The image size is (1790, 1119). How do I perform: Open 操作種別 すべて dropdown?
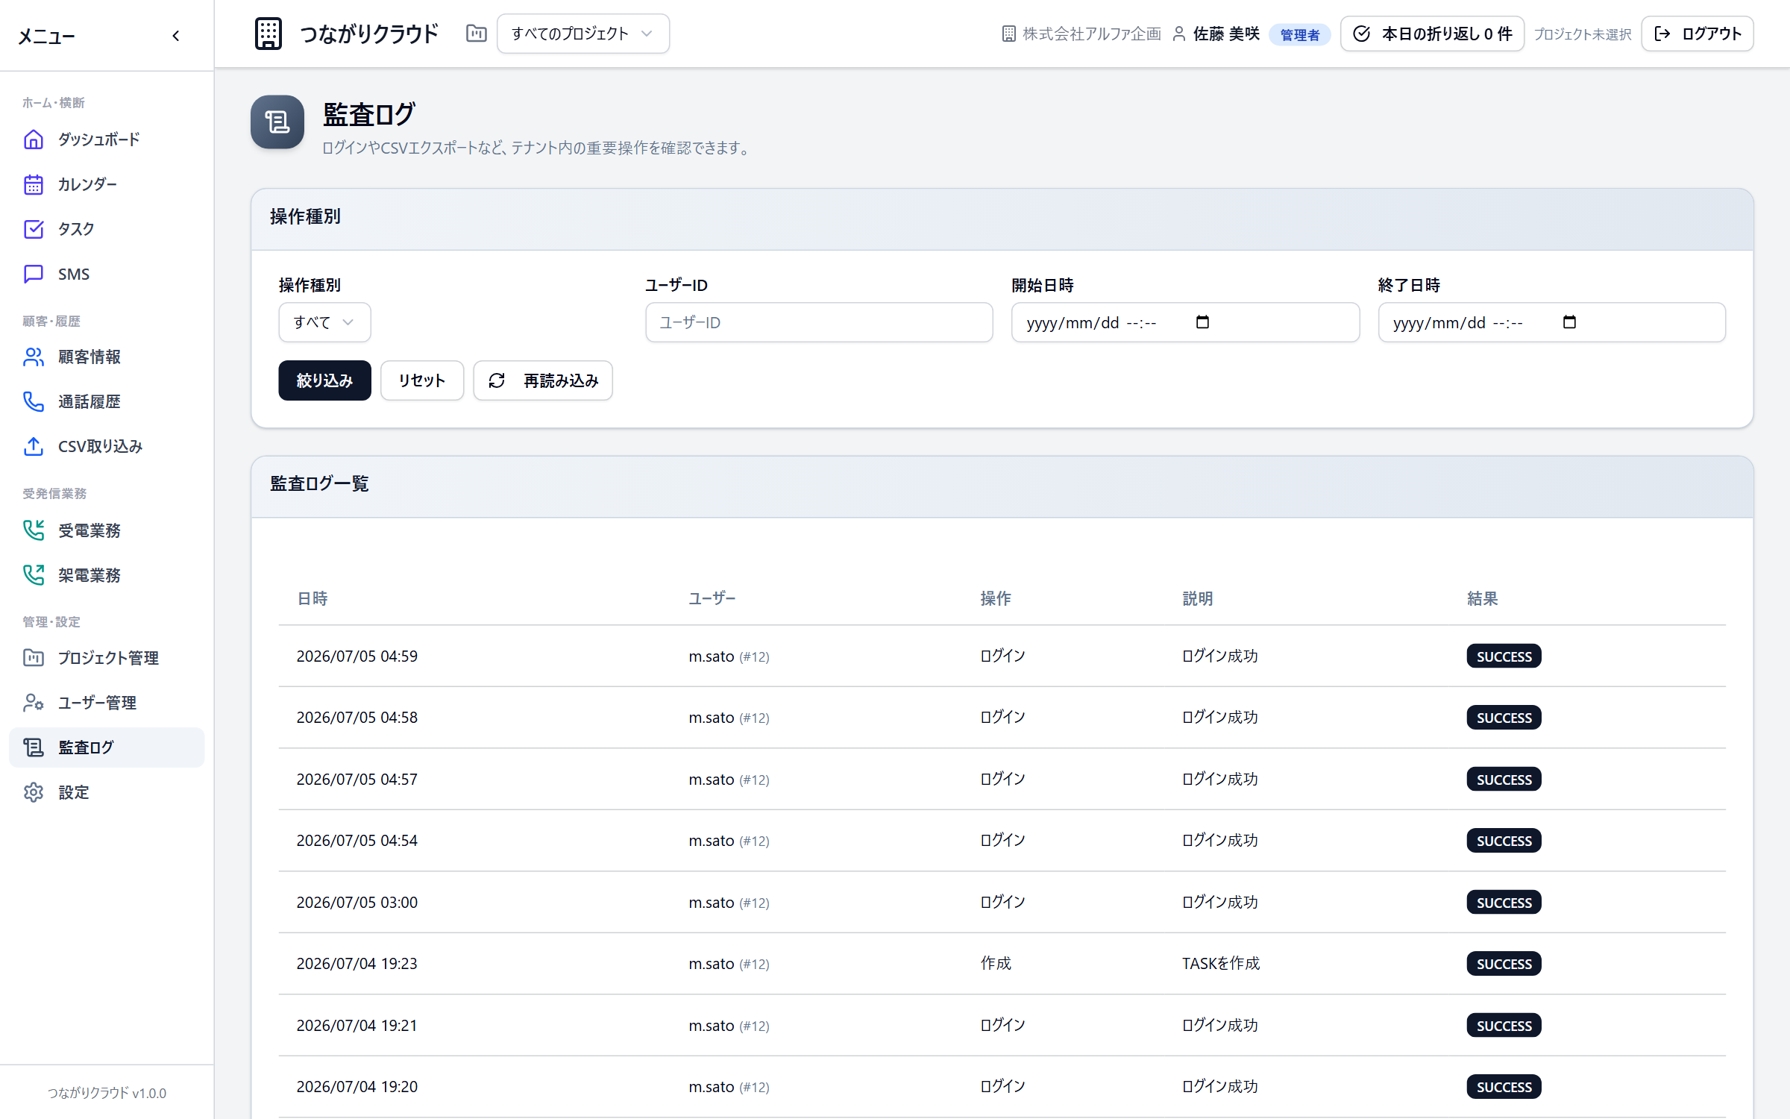point(324,322)
